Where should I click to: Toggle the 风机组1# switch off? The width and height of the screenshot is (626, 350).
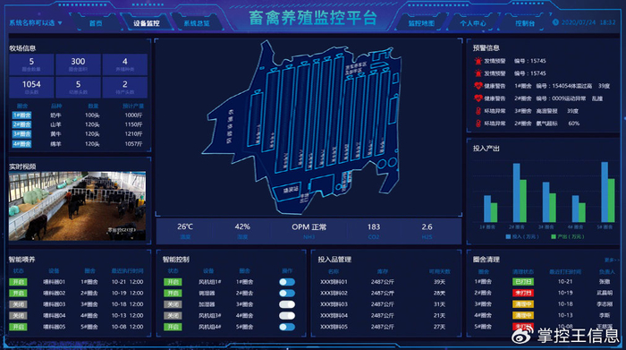point(287,282)
